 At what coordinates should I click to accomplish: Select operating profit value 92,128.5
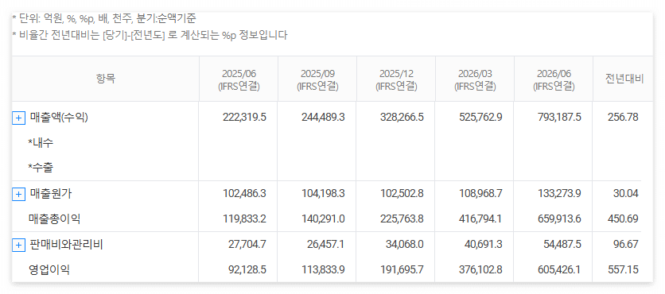(247, 270)
